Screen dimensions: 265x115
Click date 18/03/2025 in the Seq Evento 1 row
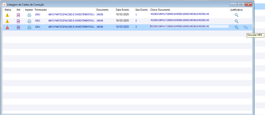pos(122,14)
